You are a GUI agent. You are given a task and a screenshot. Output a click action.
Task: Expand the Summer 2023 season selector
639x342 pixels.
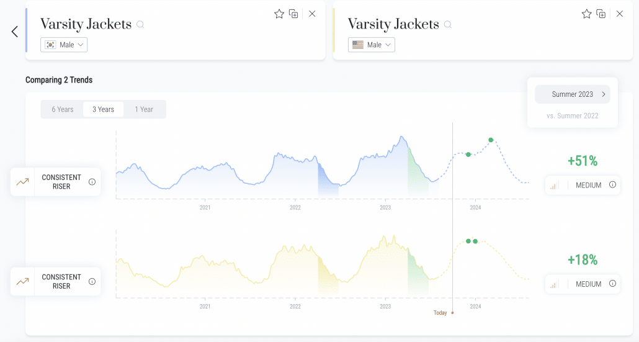click(x=573, y=94)
